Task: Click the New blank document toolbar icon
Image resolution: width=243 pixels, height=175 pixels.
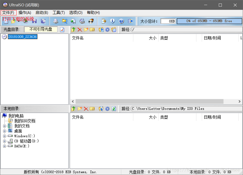Action: (6, 21)
